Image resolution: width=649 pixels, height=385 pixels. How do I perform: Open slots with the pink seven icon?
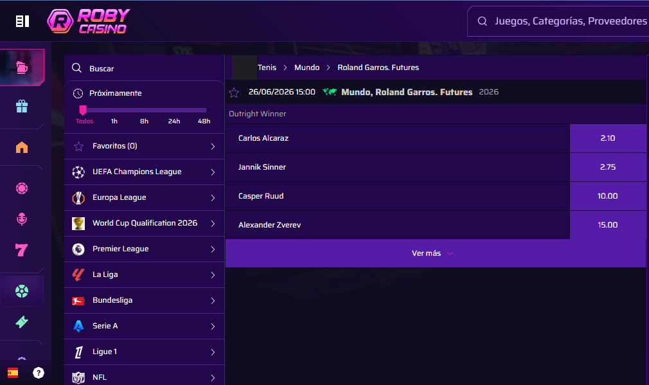pyautogui.click(x=21, y=250)
